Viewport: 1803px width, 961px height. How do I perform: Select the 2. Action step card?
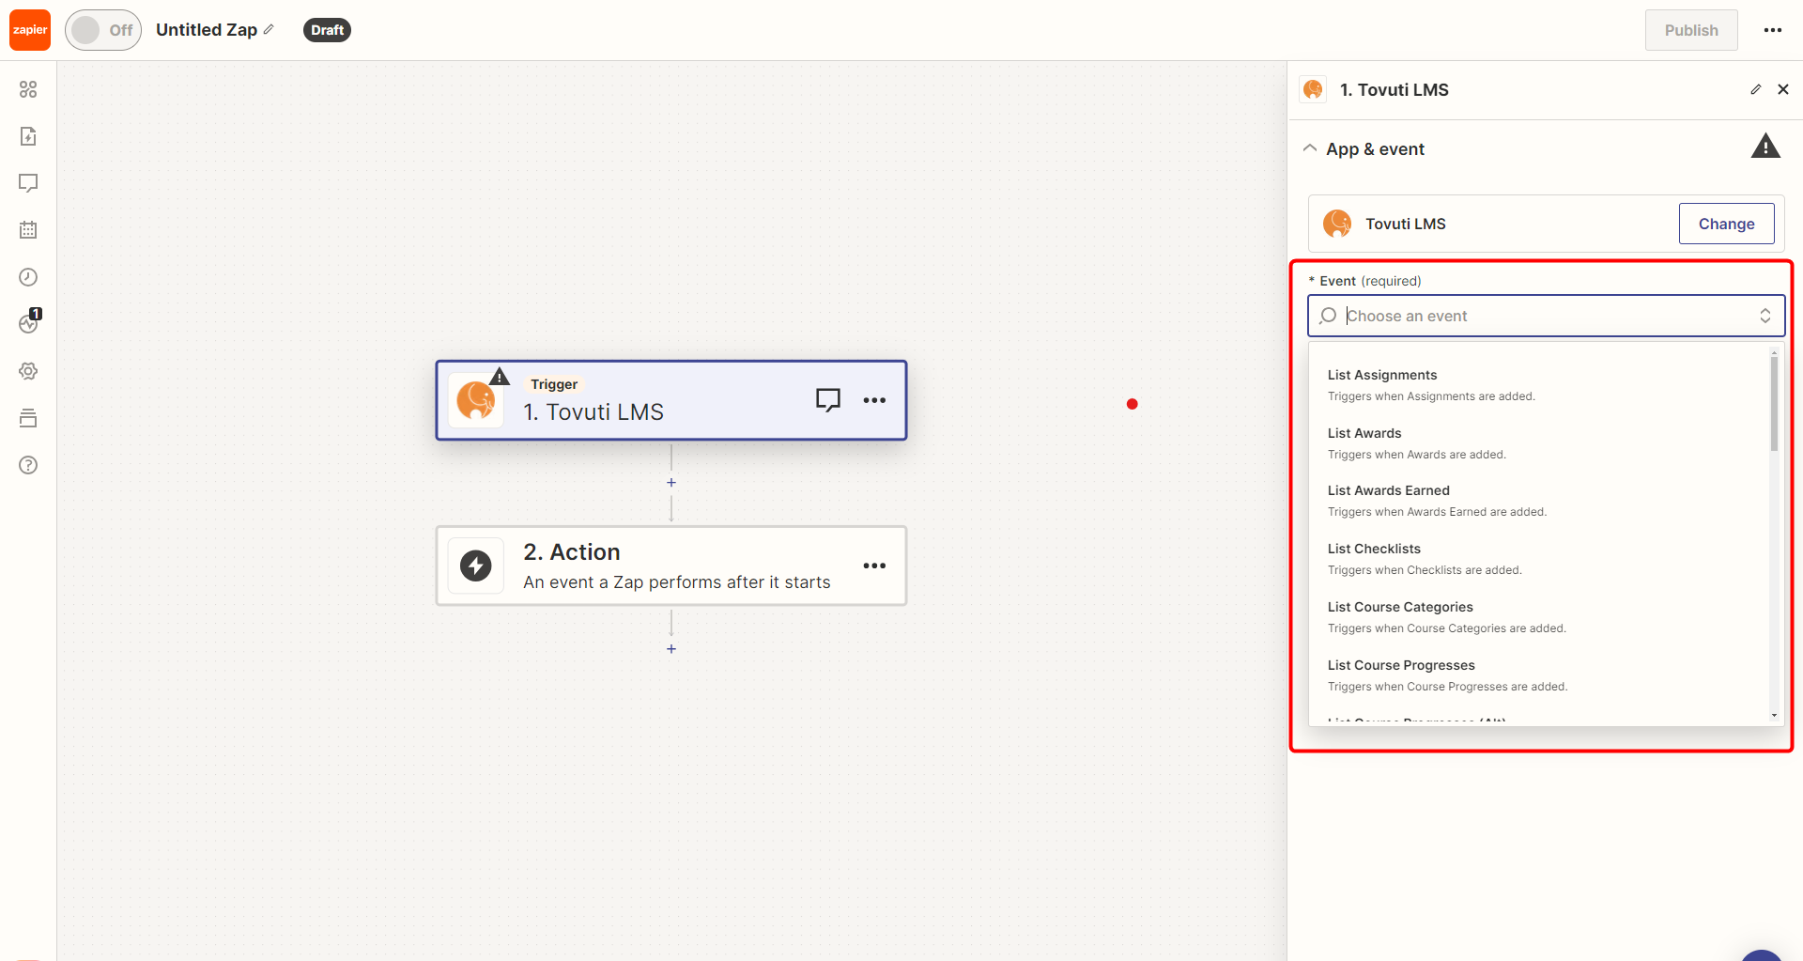(x=671, y=566)
